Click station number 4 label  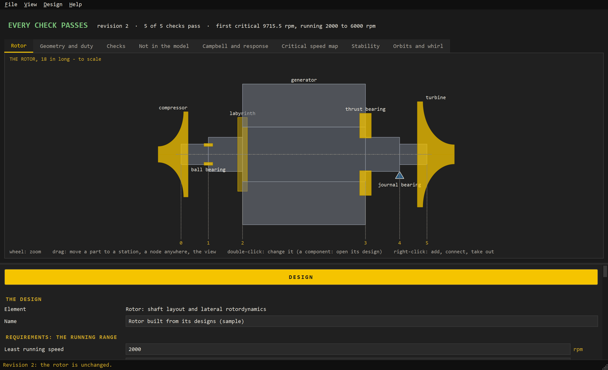399,243
